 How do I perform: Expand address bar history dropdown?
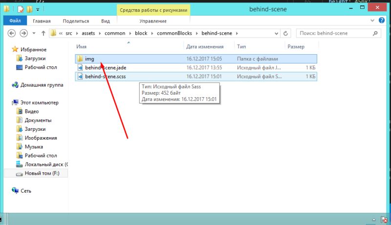(x=276, y=33)
